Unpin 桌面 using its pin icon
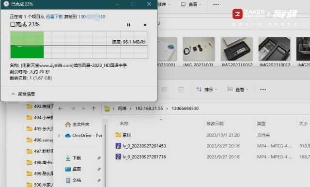This screenshot has width=310, height=187. point(99,170)
